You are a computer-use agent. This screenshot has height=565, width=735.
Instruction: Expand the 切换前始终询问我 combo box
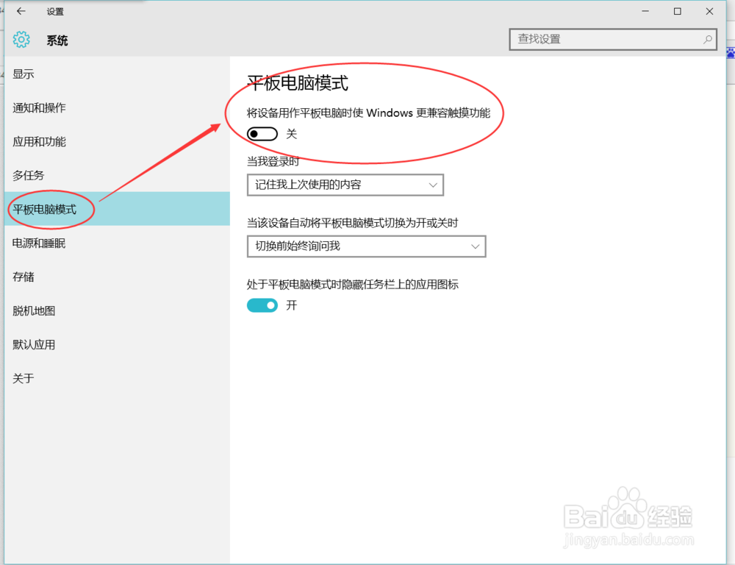tap(366, 246)
